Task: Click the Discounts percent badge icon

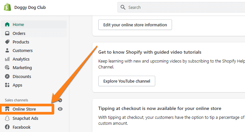Action: [7, 76]
